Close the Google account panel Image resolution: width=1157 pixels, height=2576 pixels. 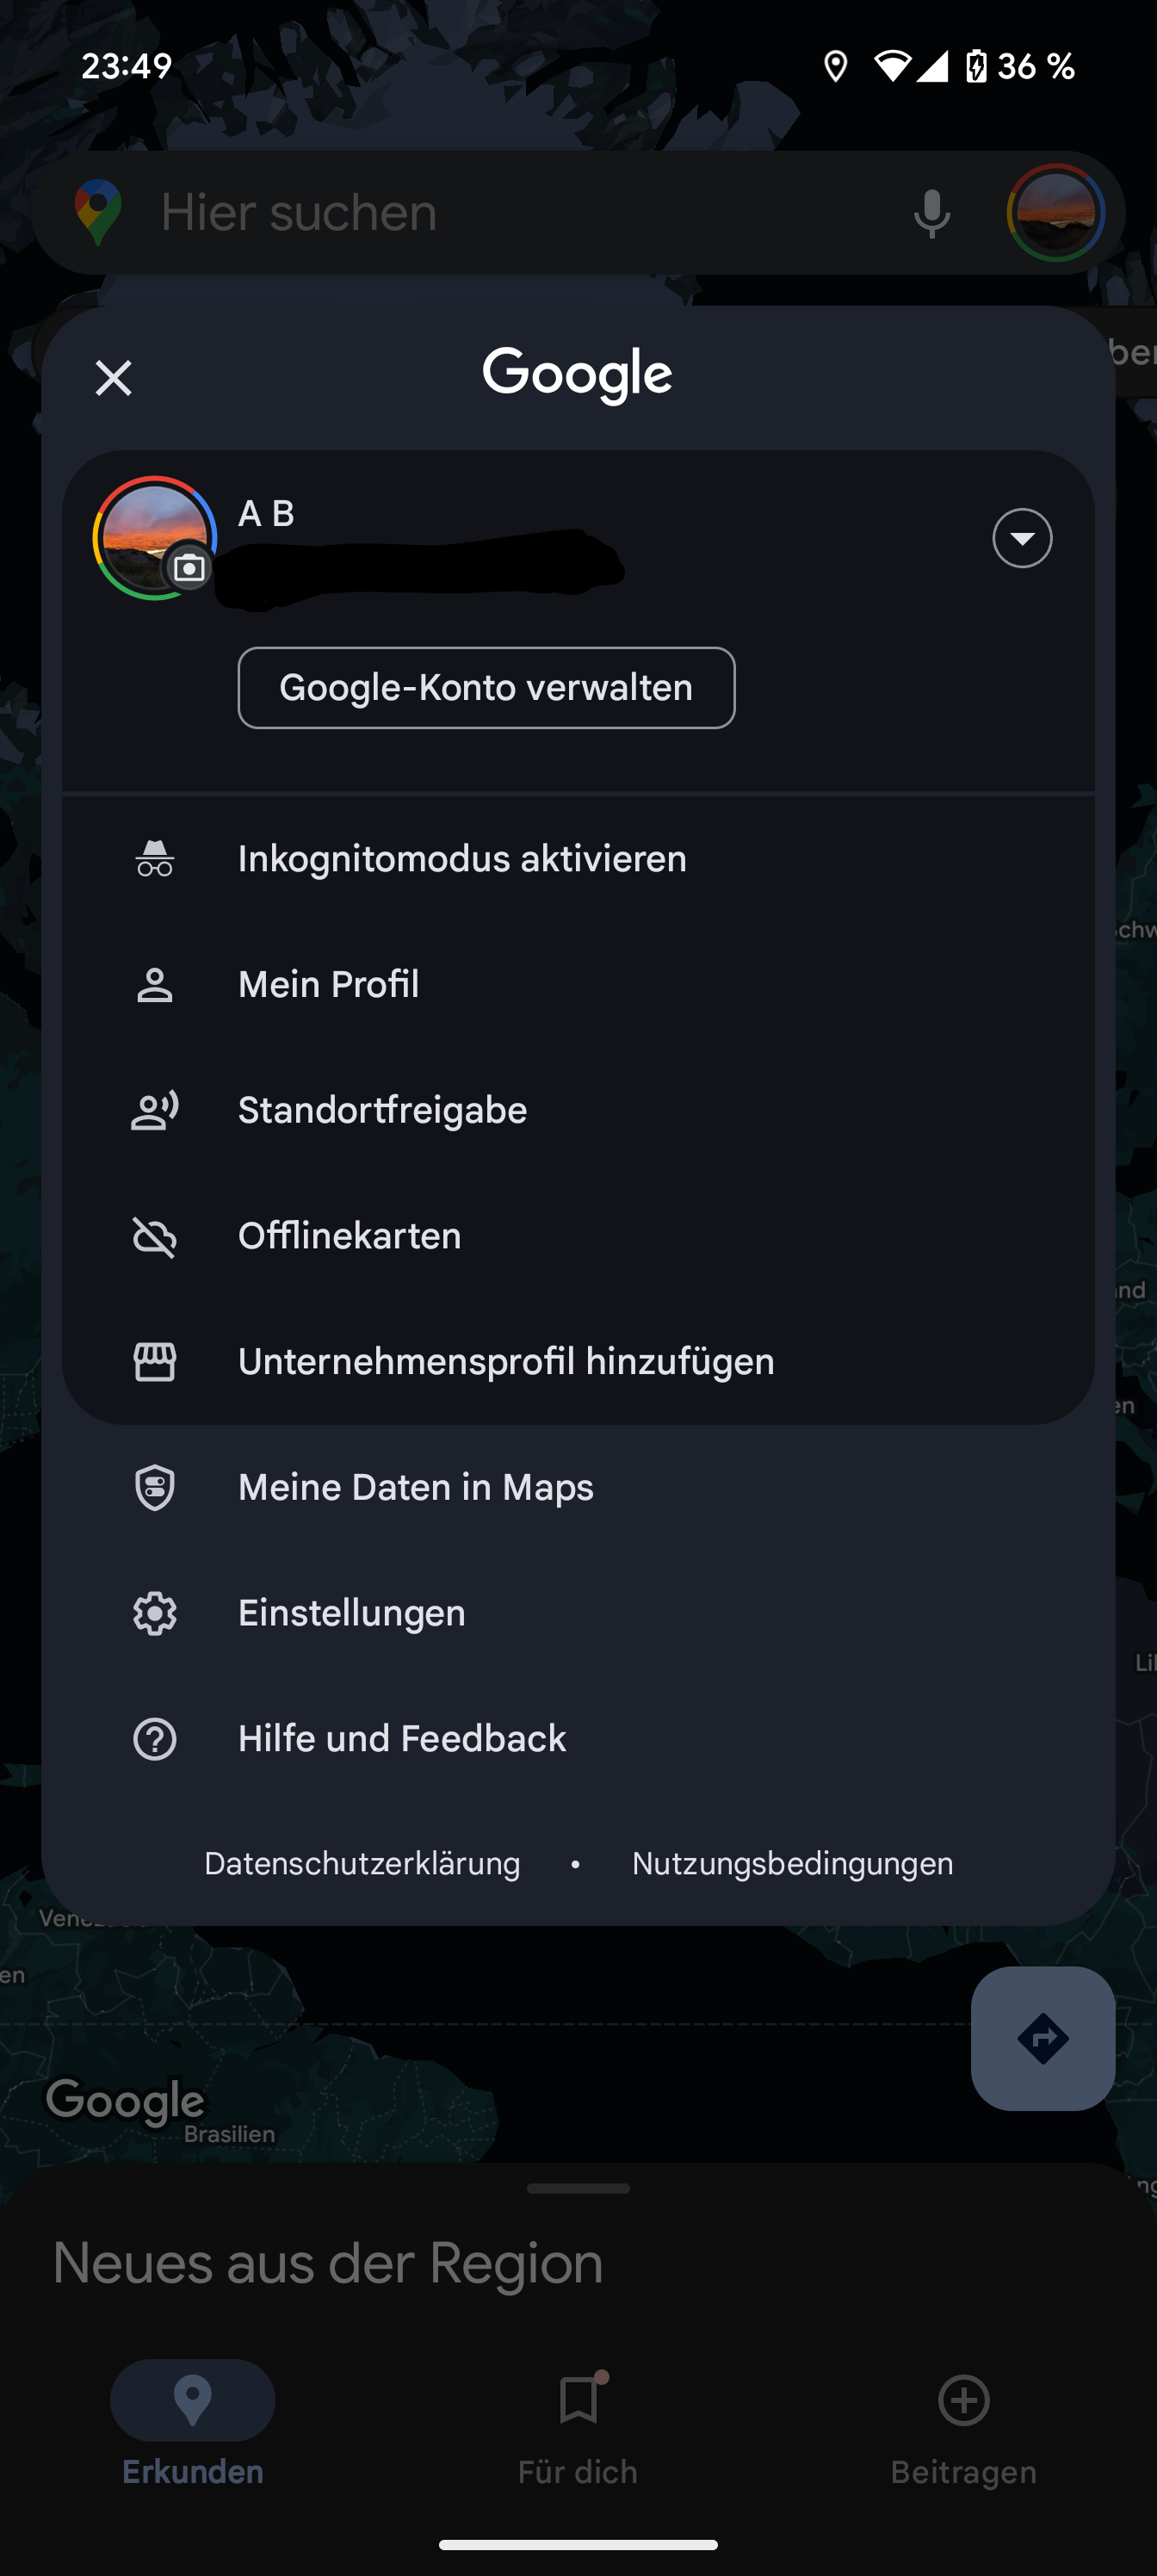(x=113, y=378)
